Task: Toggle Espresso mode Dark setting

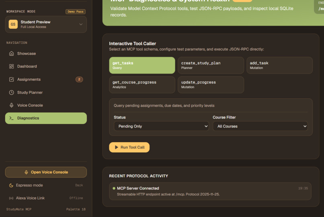Action: click(46, 185)
